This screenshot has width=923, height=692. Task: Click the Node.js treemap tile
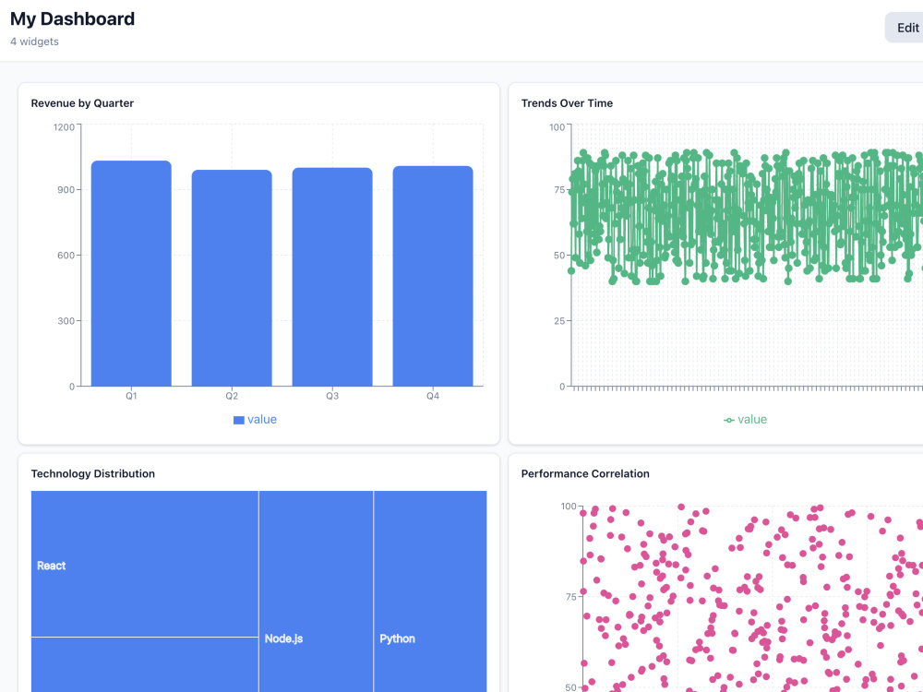pyautogui.click(x=316, y=591)
